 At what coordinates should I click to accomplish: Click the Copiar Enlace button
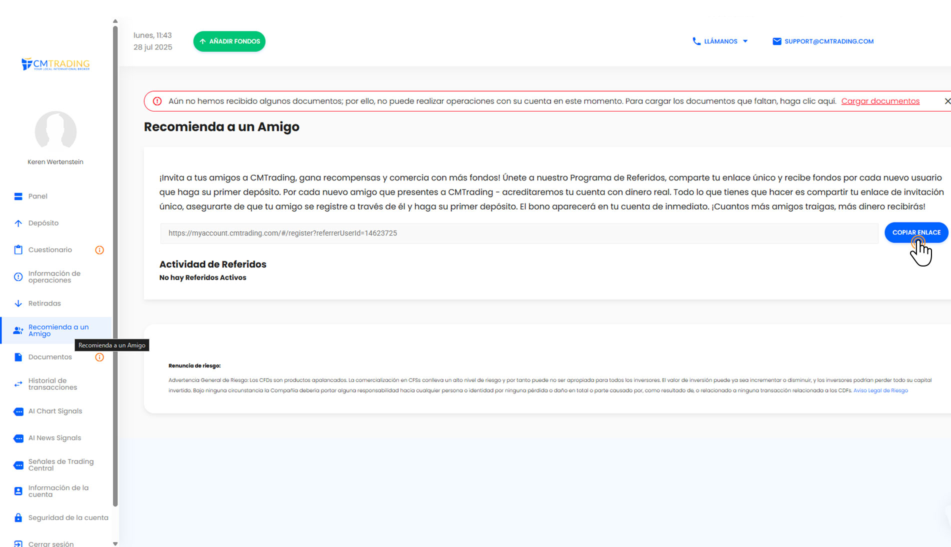coord(916,232)
